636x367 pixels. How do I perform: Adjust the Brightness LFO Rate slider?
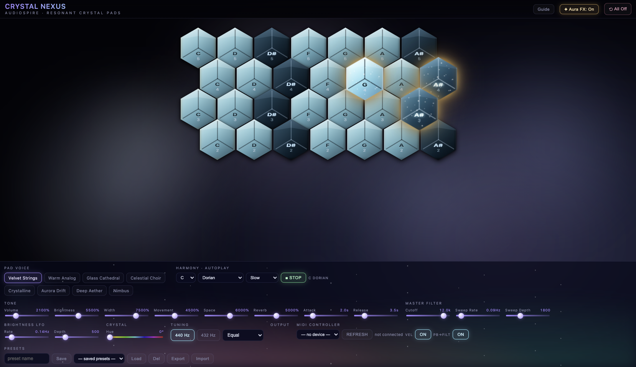click(x=27, y=337)
